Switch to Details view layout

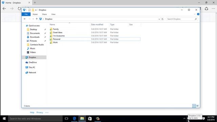coord(194,106)
